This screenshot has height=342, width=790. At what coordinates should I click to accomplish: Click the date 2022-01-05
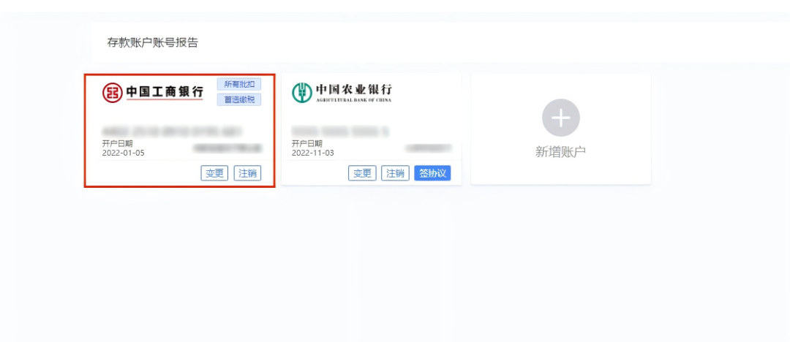pos(123,153)
